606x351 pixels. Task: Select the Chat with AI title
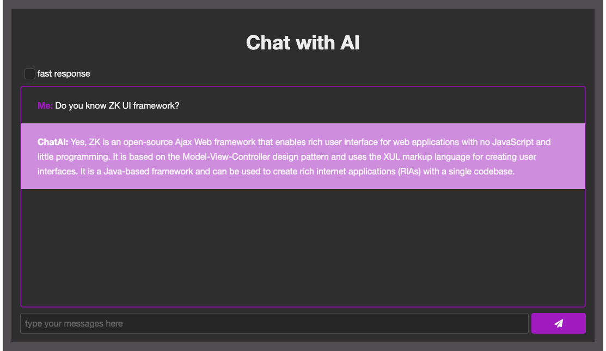point(303,42)
